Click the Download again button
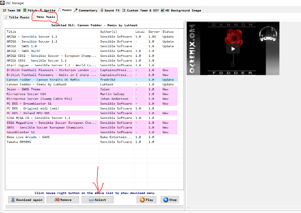 pyautogui.click(x=26, y=200)
